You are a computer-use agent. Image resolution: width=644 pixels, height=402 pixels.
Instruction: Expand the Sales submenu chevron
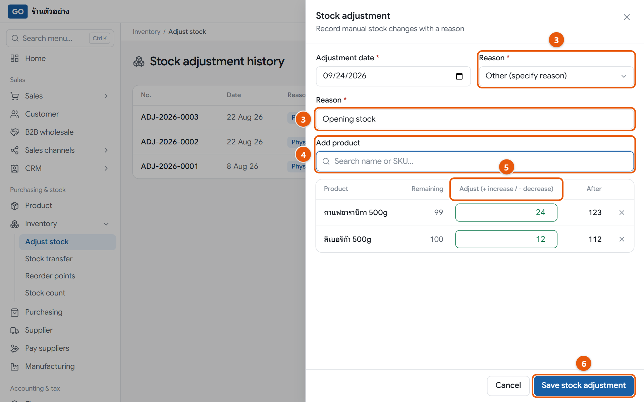click(106, 96)
